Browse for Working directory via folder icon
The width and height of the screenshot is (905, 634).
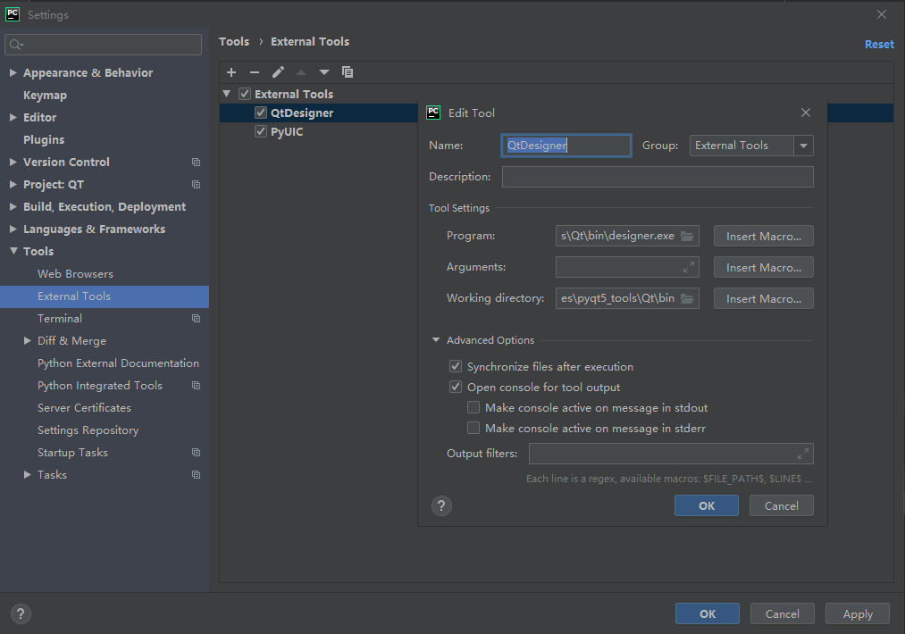click(687, 298)
